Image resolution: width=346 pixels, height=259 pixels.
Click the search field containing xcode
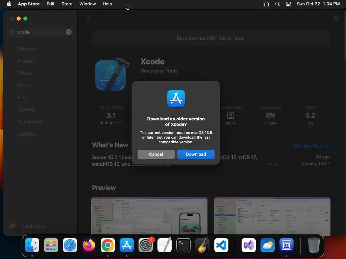(x=40, y=32)
